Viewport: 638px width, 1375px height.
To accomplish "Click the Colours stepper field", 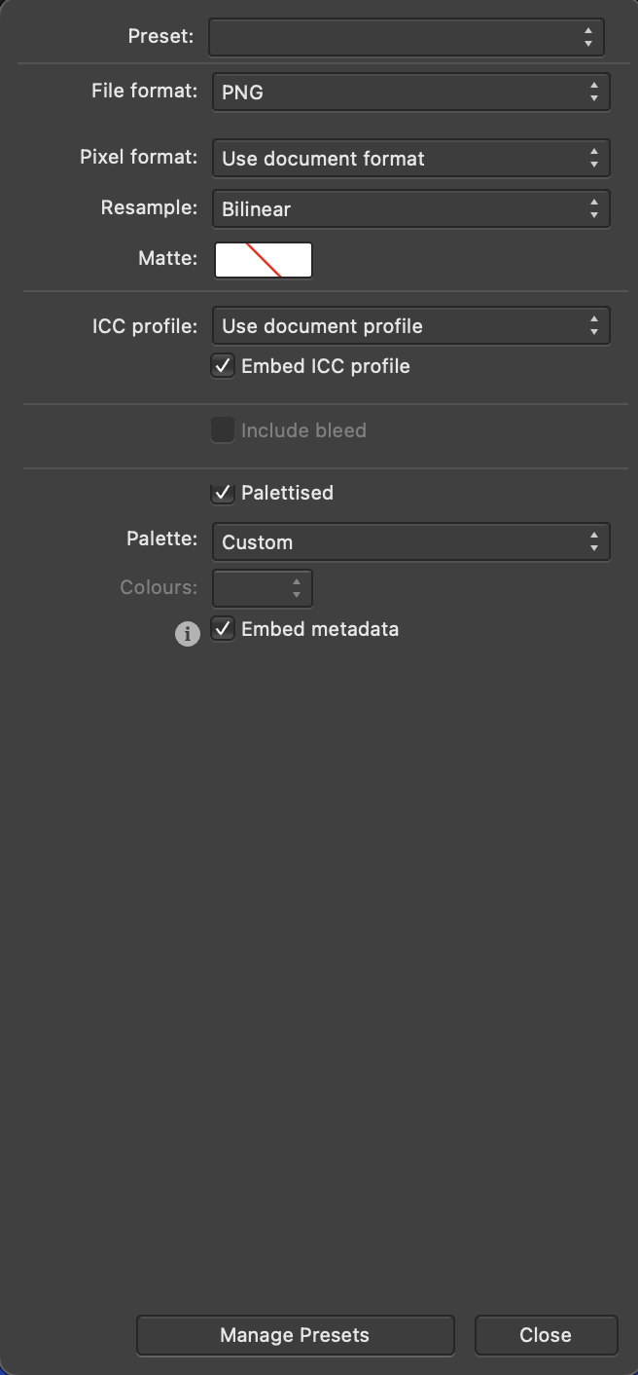I will [263, 588].
